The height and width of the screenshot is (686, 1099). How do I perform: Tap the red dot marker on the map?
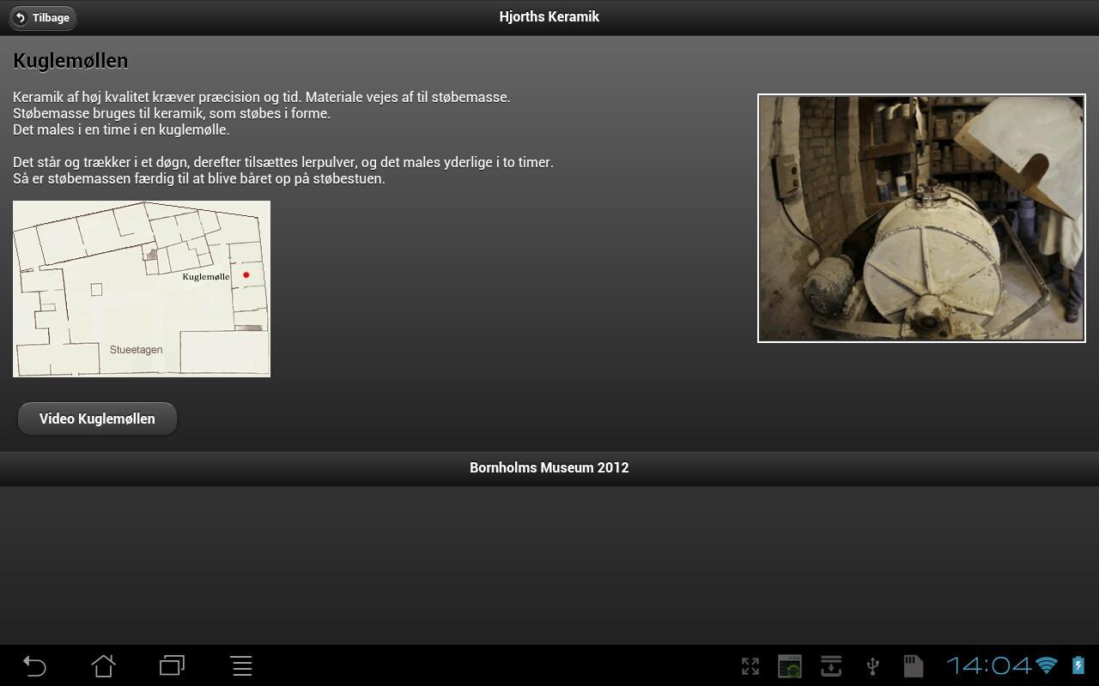pos(246,275)
